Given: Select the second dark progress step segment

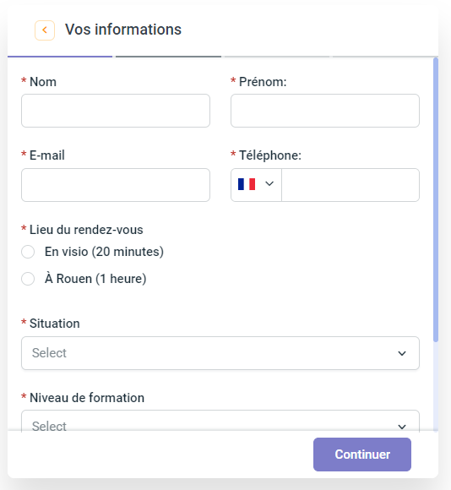Looking at the screenshot, I should (168, 57).
